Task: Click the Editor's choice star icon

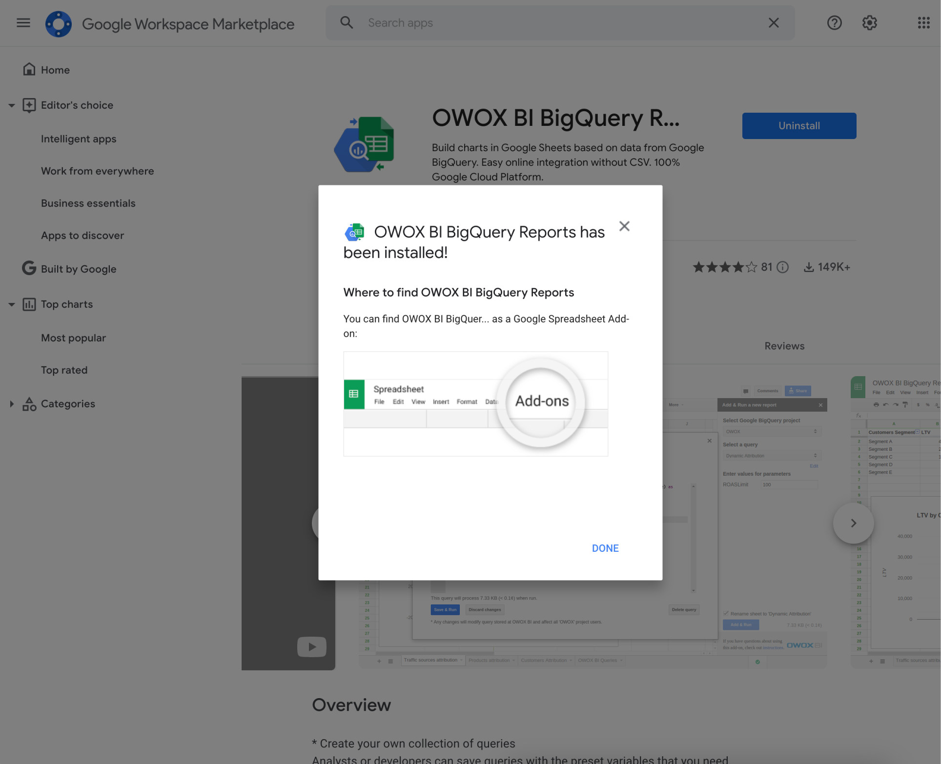Action: pyautogui.click(x=29, y=105)
